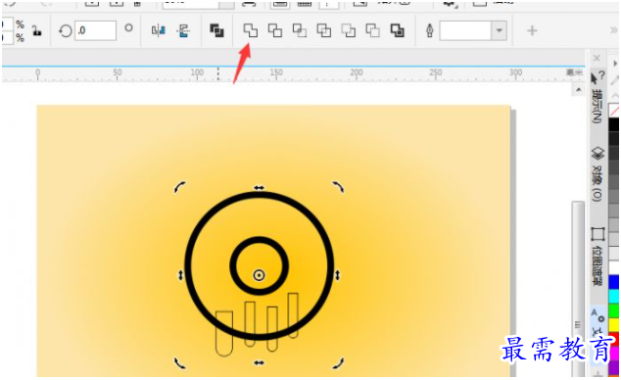
Task: Pick the blue swatch in palette
Action: 614,282
